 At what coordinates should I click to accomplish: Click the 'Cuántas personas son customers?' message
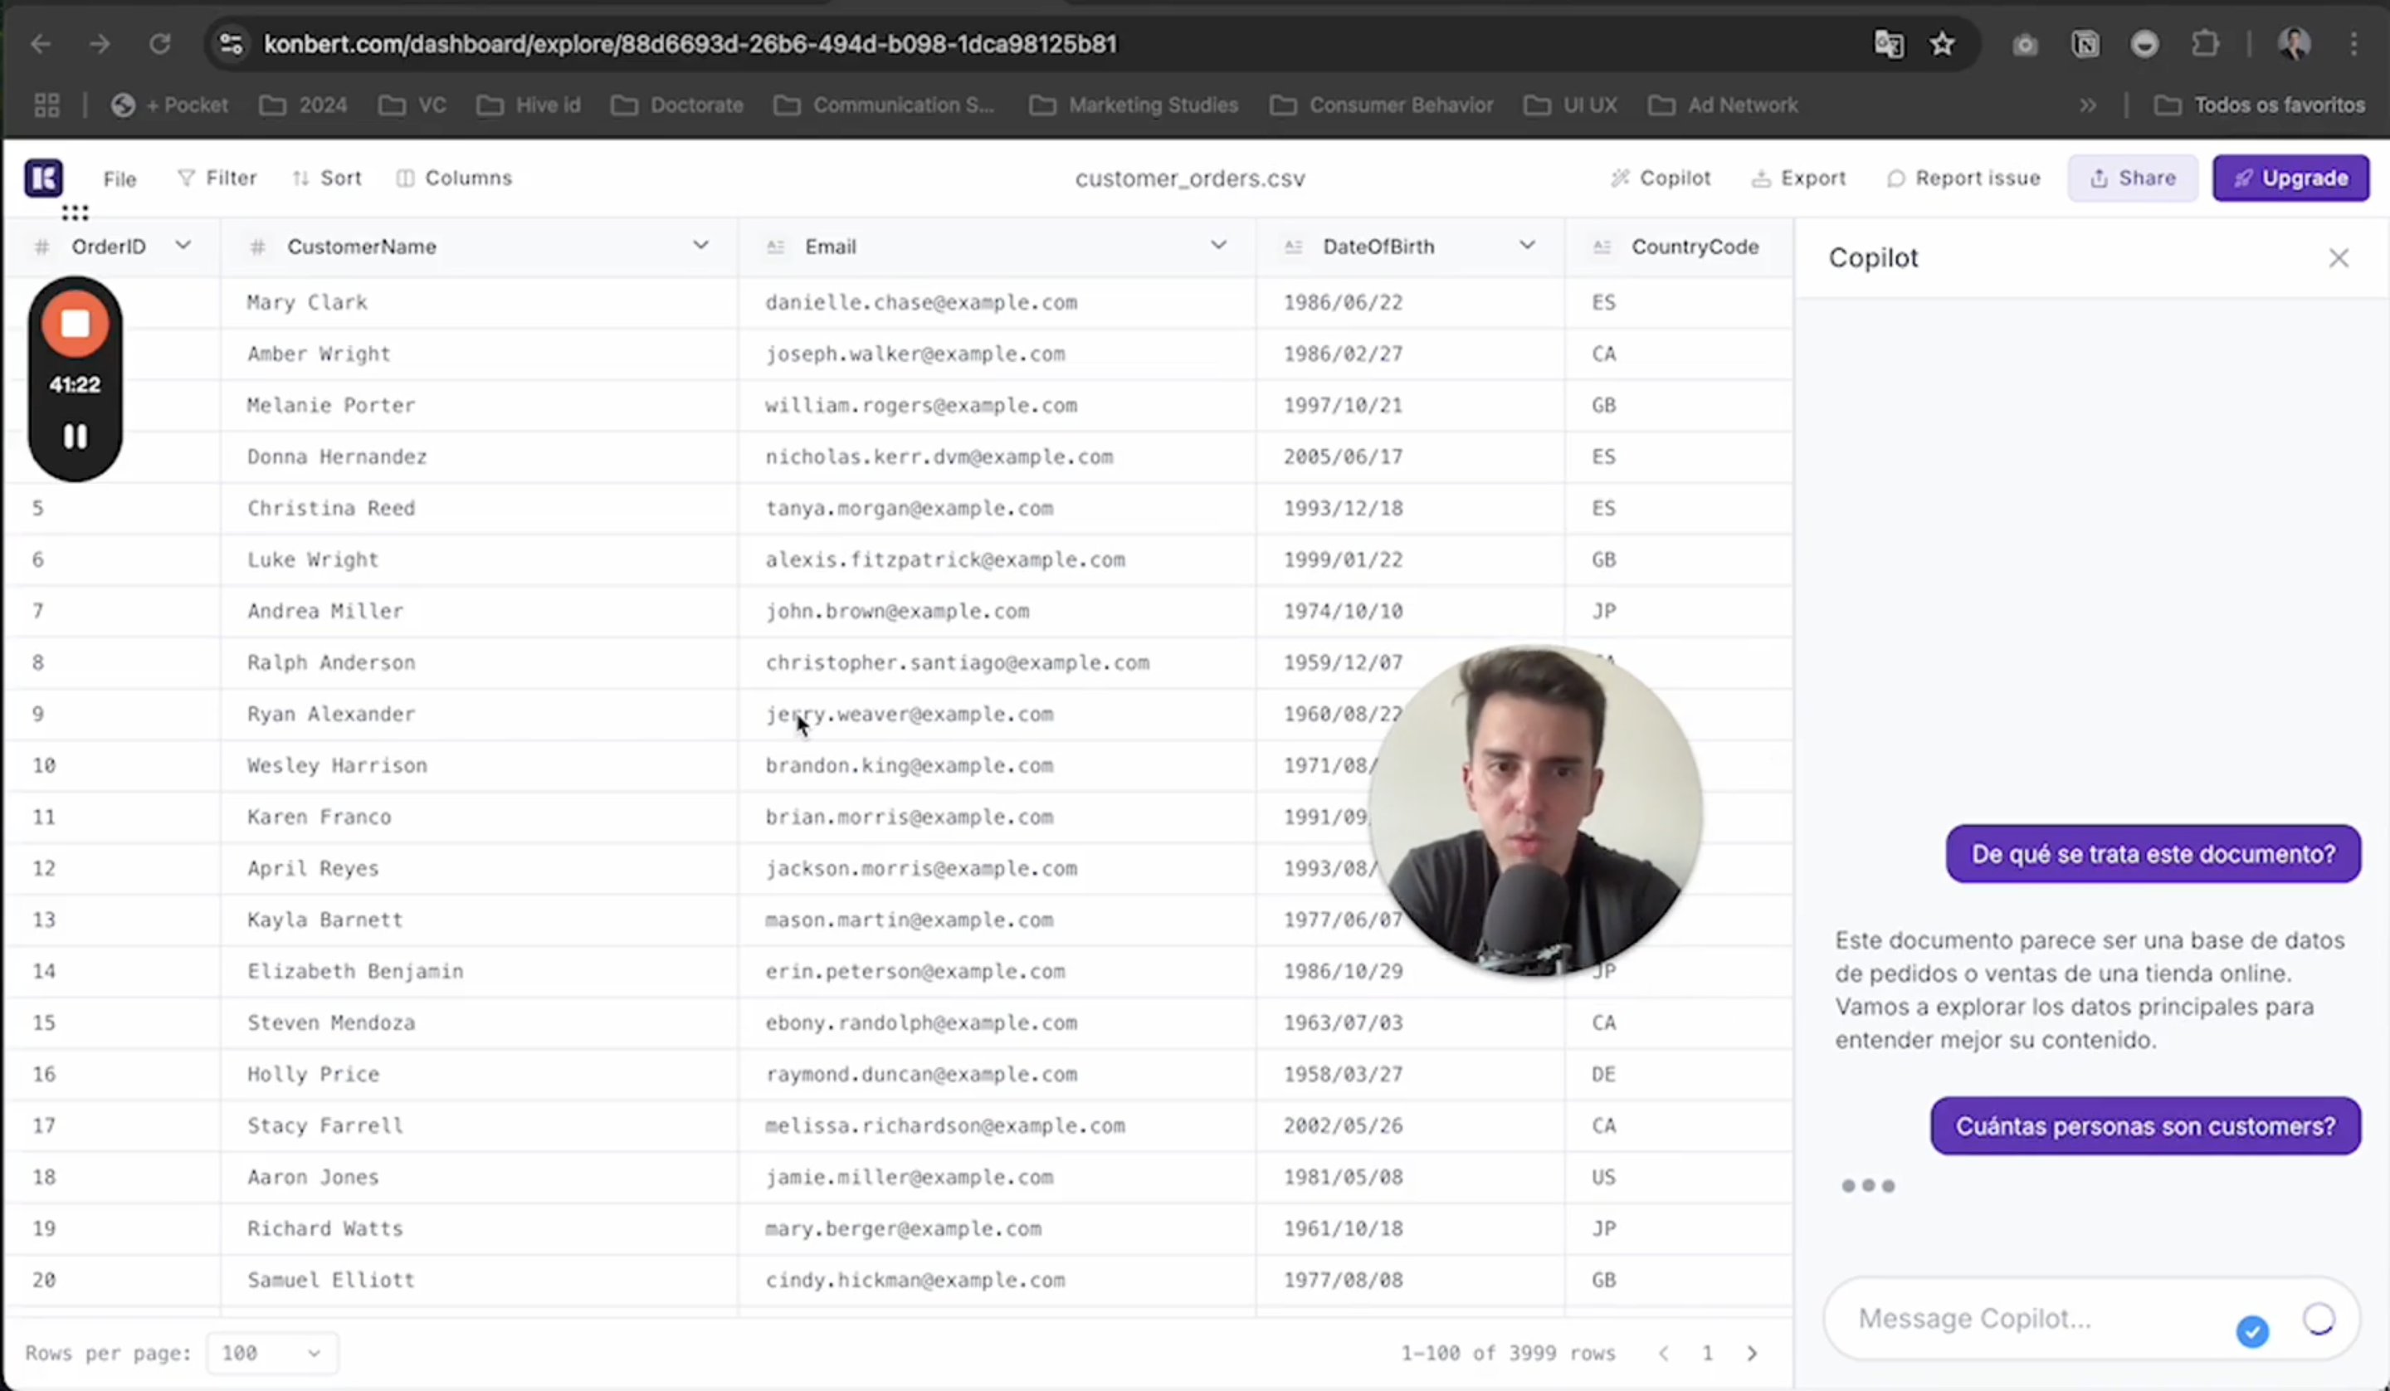pyautogui.click(x=2145, y=1126)
